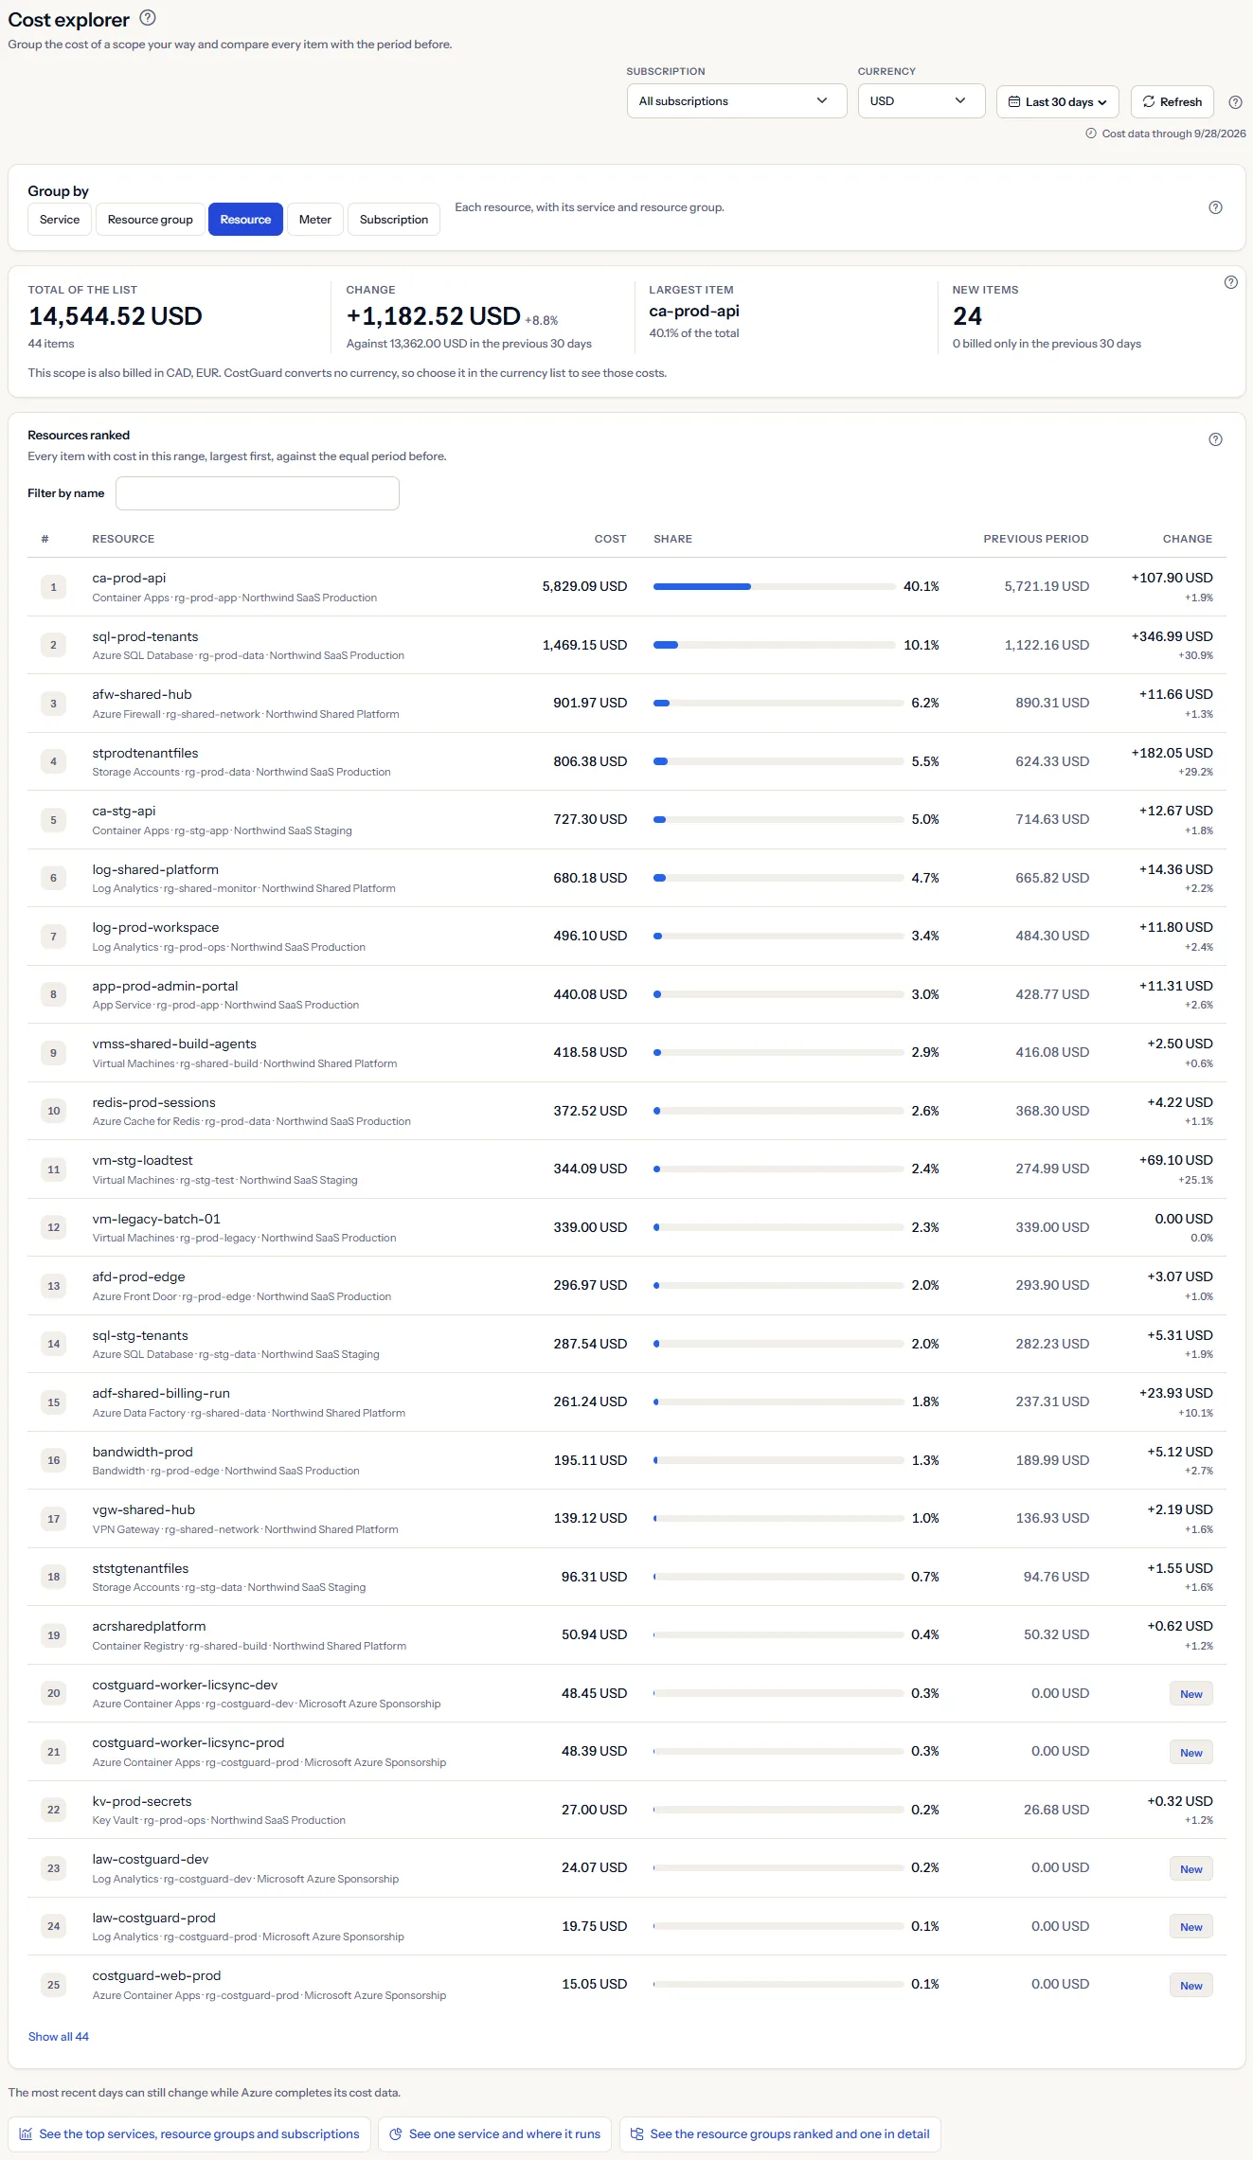The height and width of the screenshot is (2160, 1253).
Task: Select the costguard-web-prod row name
Action: coord(156,1976)
